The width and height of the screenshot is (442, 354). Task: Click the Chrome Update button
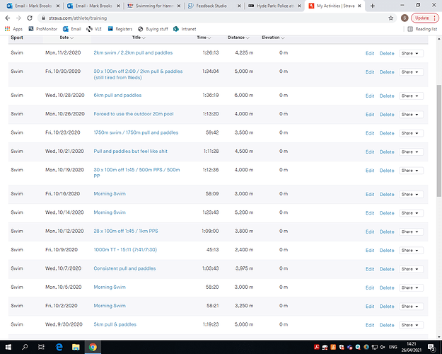[x=425, y=18]
